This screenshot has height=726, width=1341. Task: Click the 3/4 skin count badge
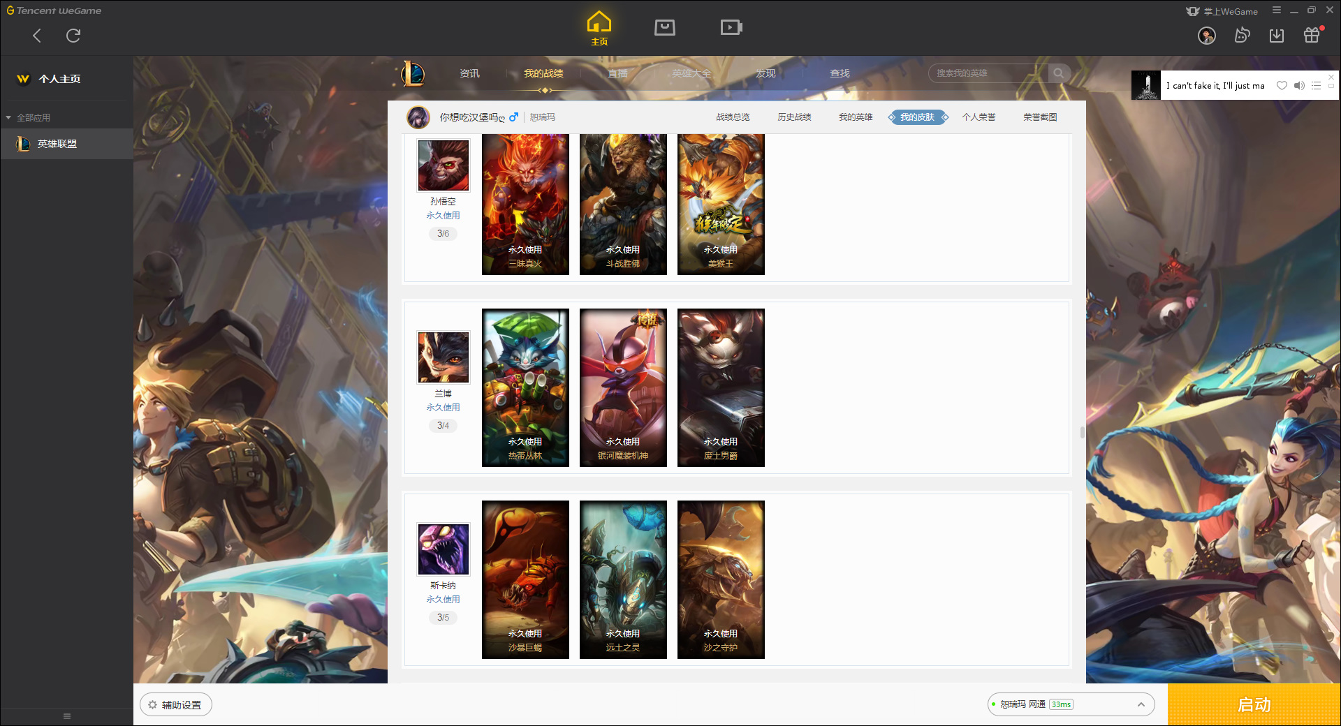pos(443,426)
